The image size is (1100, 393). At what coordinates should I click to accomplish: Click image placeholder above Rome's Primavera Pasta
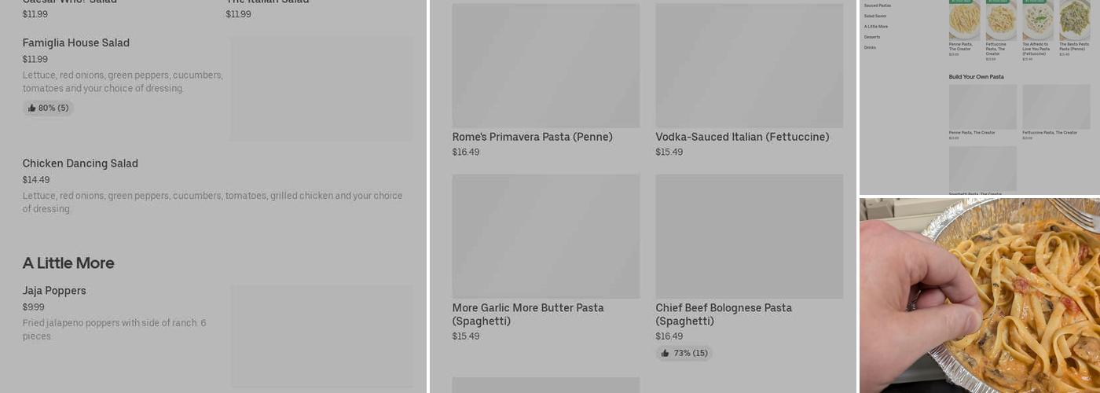pos(545,66)
